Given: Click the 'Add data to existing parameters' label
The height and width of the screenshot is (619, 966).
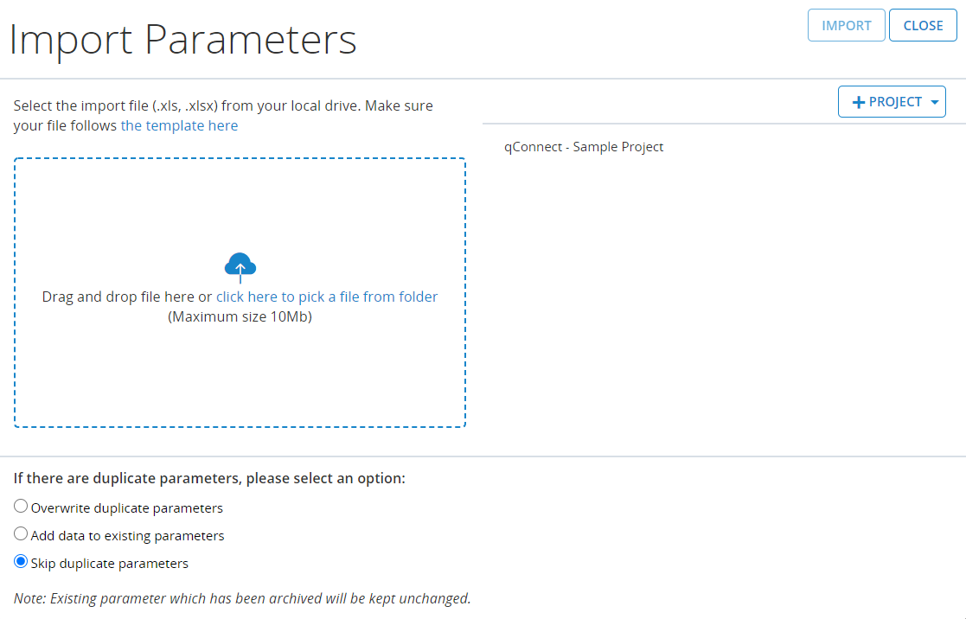Looking at the screenshot, I should (x=127, y=536).
